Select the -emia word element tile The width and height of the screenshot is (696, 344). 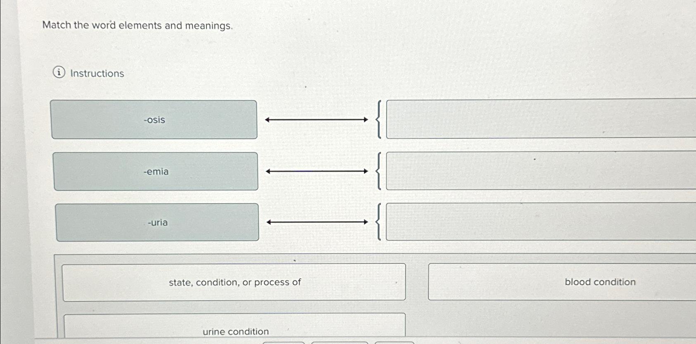click(x=156, y=171)
